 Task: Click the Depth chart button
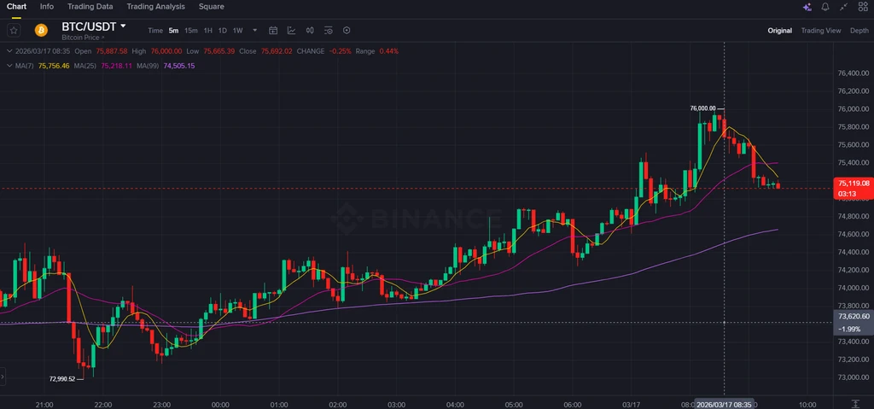859,31
